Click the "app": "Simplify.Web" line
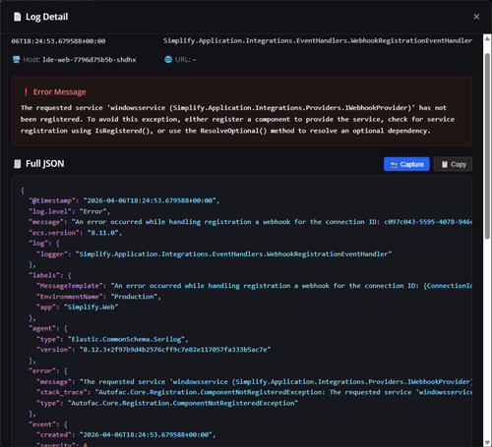The image size is (492, 447). pos(78,307)
